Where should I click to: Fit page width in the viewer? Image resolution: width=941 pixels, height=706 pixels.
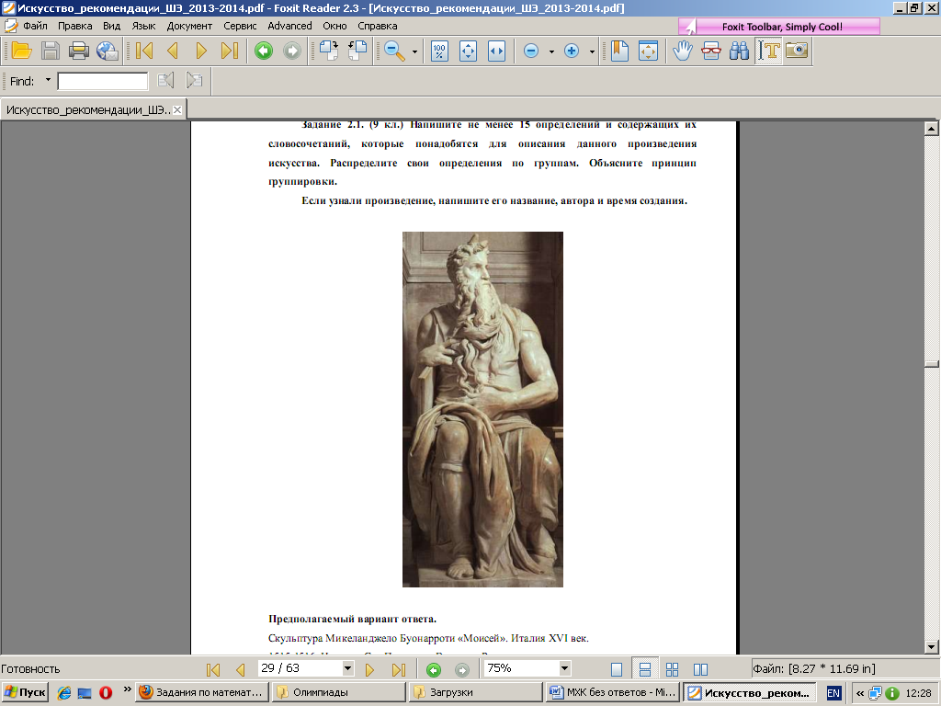[x=497, y=51]
